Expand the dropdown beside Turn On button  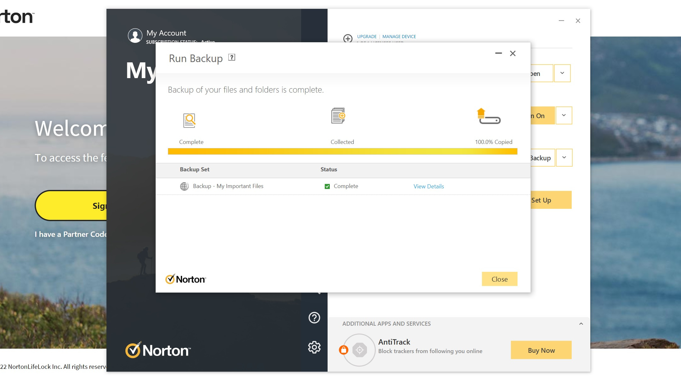tap(564, 115)
